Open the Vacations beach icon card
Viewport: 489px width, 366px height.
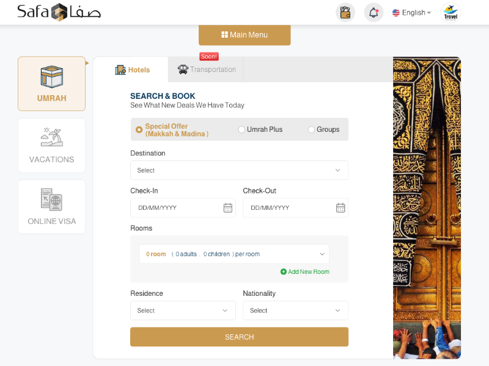coord(51,145)
